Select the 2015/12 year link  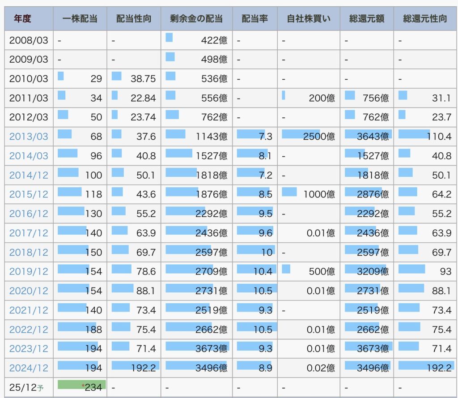pyautogui.click(x=29, y=194)
